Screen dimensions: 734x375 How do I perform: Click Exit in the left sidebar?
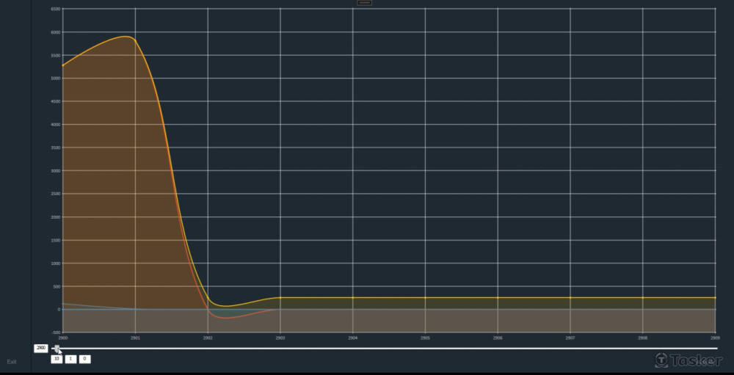point(12,362)
